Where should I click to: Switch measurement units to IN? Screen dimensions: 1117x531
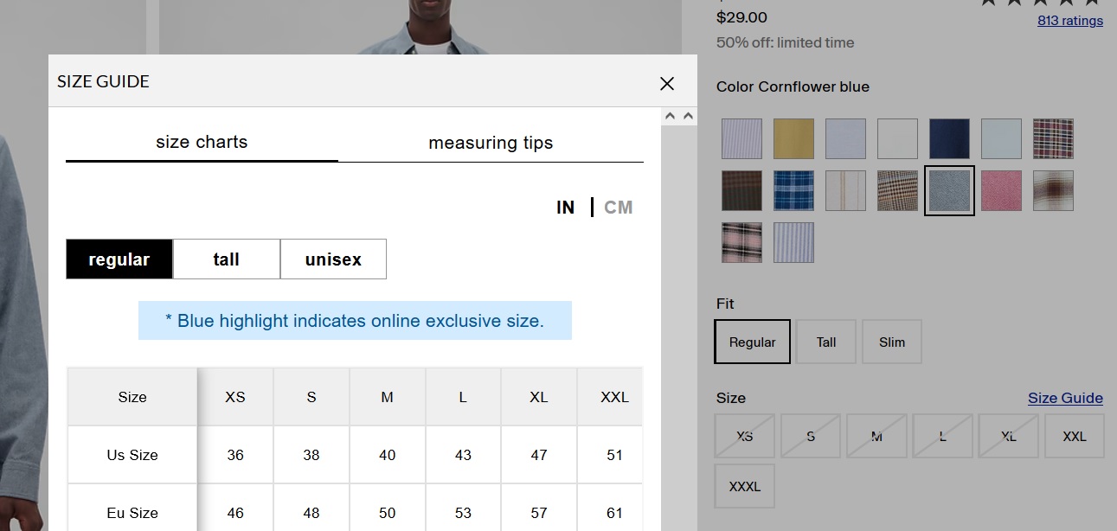(565, 208)
